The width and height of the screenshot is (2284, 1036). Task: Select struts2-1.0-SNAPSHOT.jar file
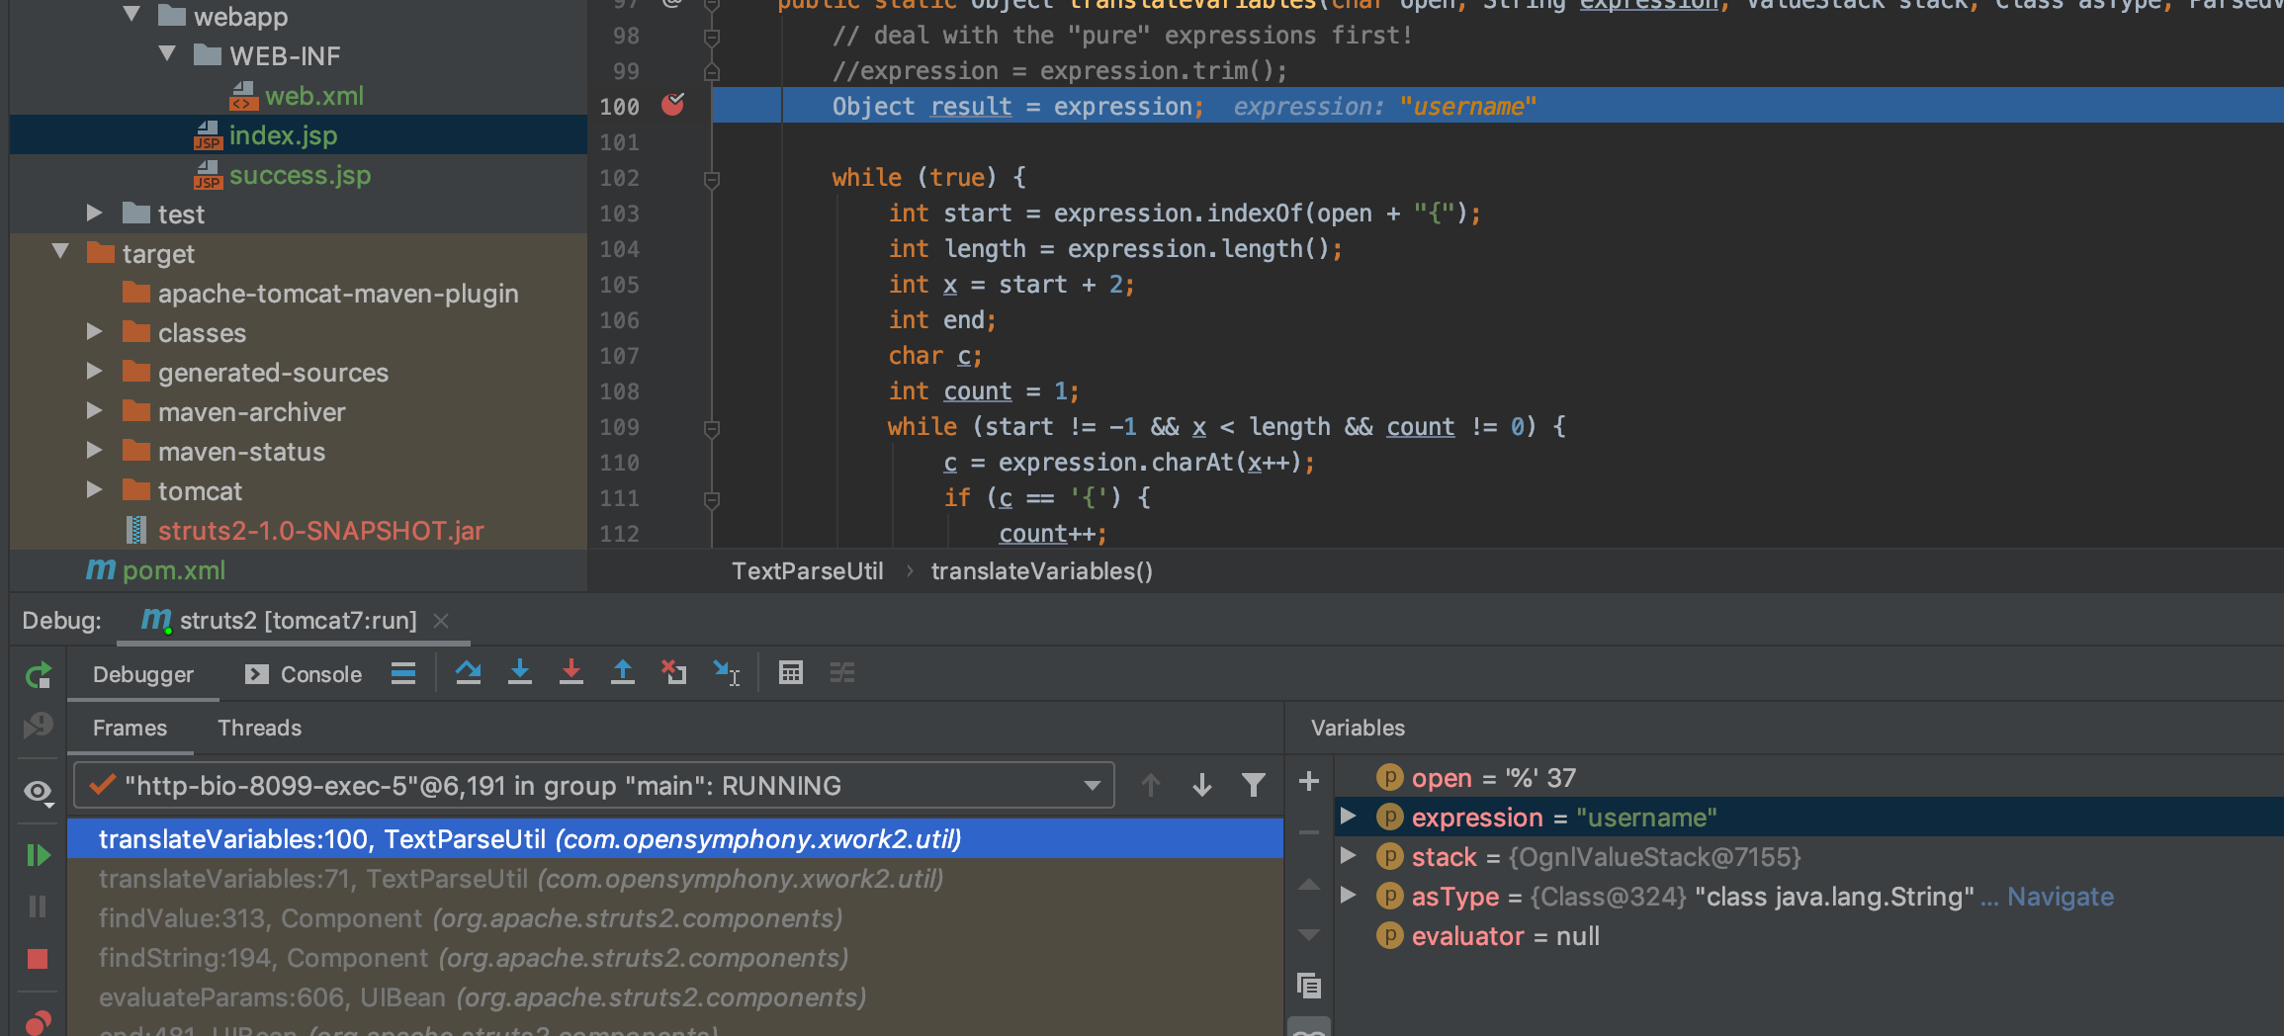click(304, 531)
